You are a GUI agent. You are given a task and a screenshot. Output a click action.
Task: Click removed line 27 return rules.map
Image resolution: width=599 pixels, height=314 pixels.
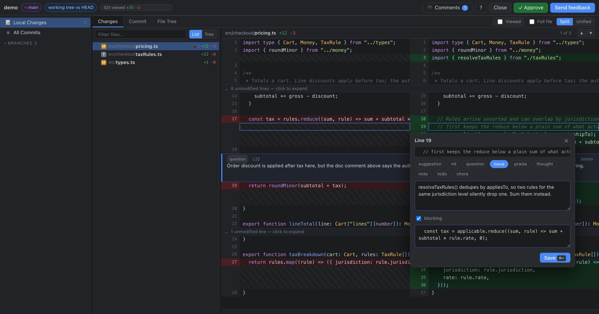[x=316, y=262]
